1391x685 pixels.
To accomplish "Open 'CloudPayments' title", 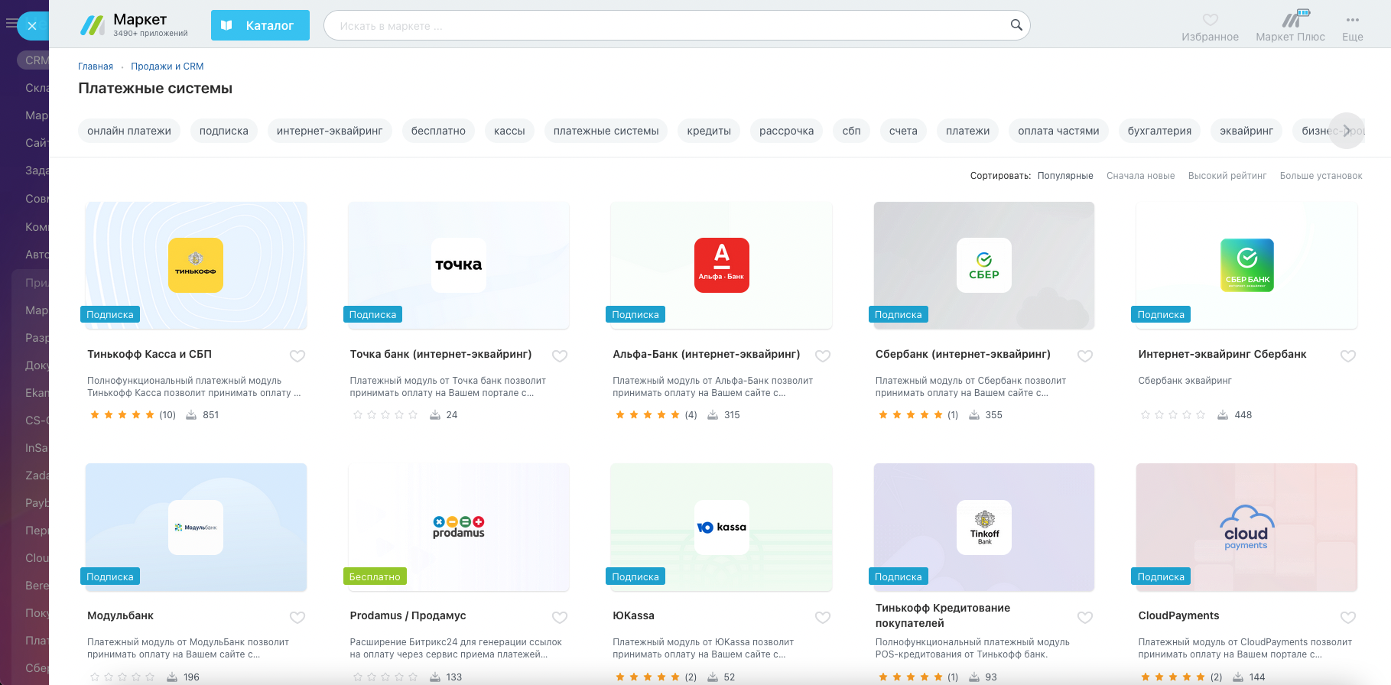I will (x=1178, y=615).
